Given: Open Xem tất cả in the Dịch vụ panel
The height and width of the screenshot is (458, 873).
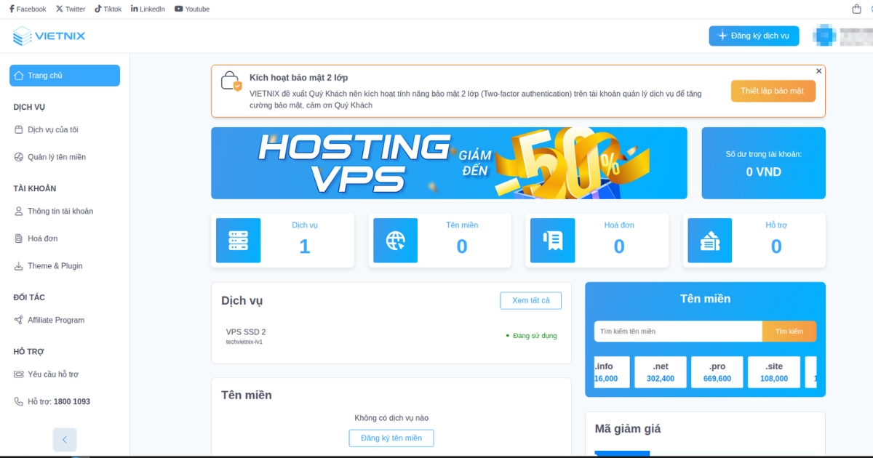Looking at the screenshot, I should (x=530, y=300).
